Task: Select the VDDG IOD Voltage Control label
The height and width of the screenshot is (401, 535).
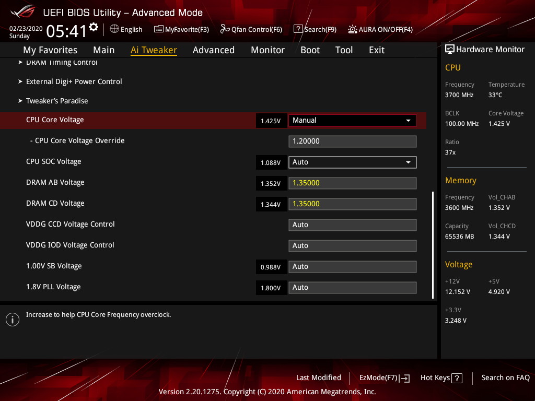Action: 70,245
